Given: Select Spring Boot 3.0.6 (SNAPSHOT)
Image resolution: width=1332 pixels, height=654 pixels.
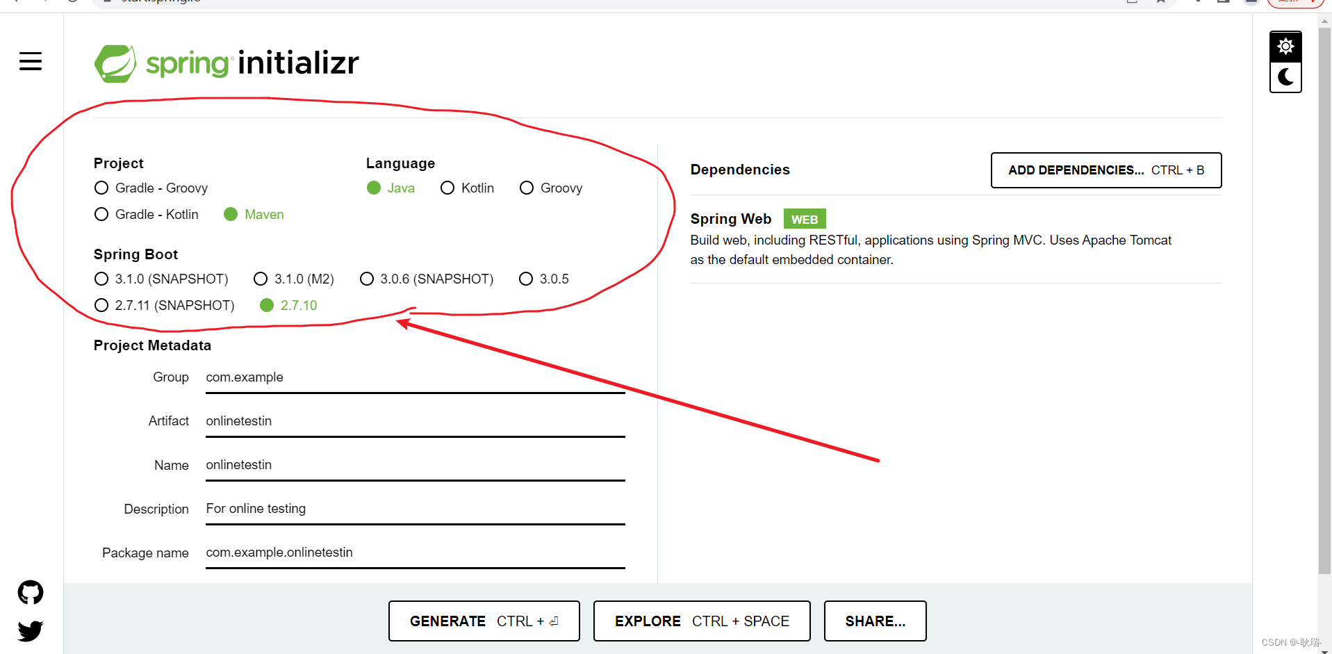Looking at the screenshot, I should [x=427, y=279].
